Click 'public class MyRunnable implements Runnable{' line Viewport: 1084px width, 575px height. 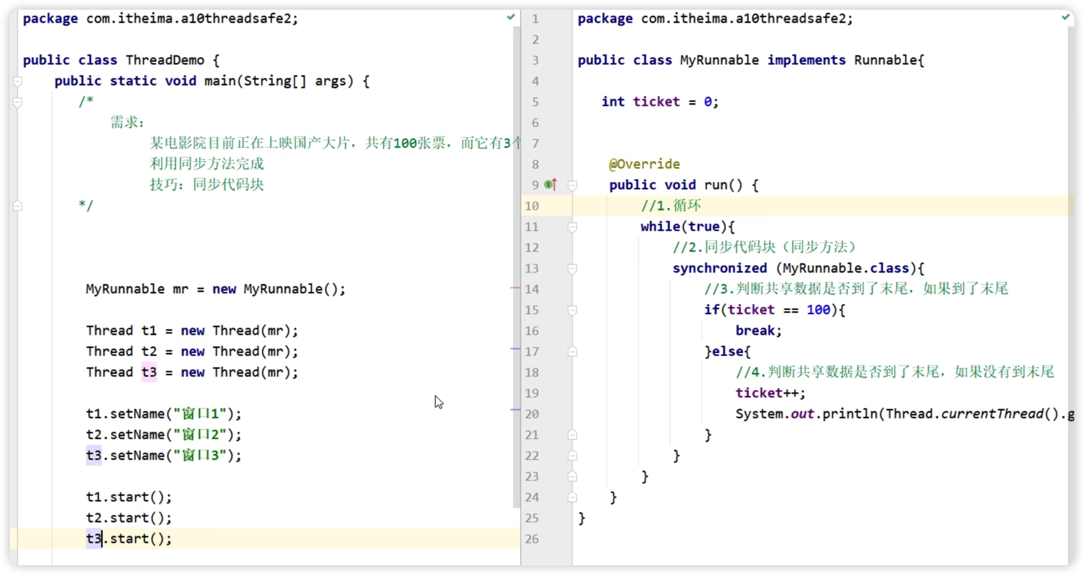(751, 60)
